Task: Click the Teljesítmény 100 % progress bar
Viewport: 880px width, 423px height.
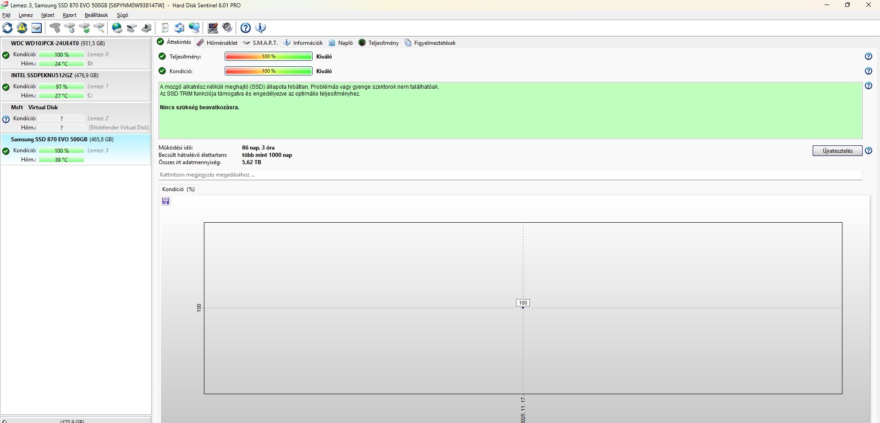Action: 269,57
